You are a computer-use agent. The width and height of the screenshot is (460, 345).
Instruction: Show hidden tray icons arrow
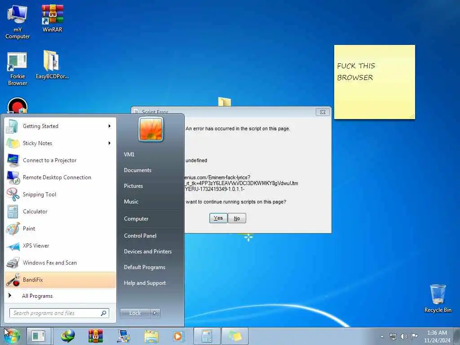(x=382, y=336)
